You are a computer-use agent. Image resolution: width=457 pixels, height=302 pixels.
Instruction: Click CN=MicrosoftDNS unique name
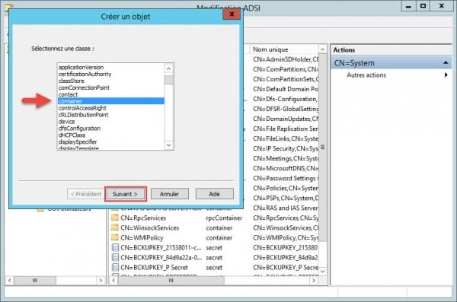(x=286, y=168)
